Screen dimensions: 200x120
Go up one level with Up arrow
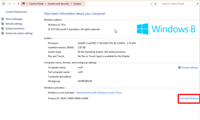click(x=18, y=4)
